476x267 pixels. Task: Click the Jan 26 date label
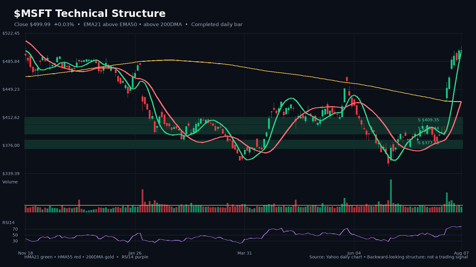point(135,253)
